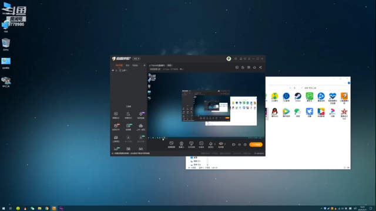Open the Recycle Bin on the desktop
This screenshot has width=376, height=211.
click(6, 44)
